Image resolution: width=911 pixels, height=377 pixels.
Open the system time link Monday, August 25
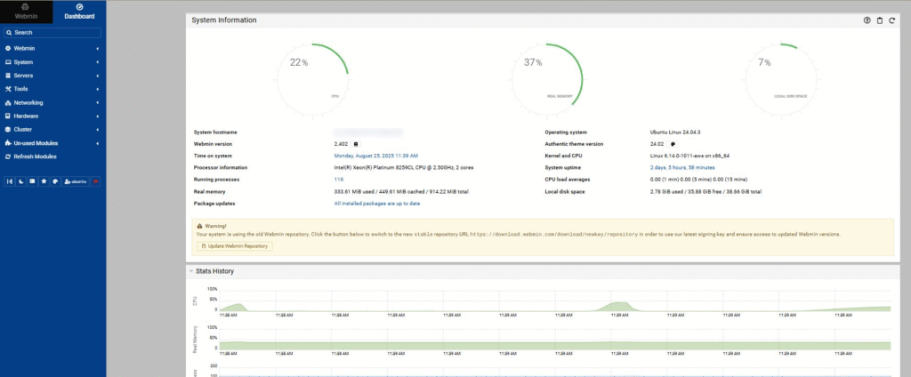point(376,156)
